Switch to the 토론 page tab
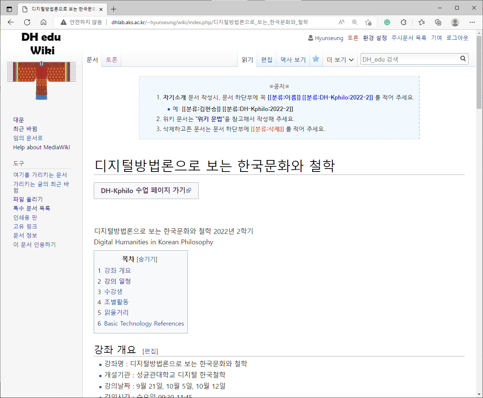 click(112, 59)
